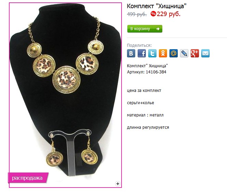The image size is (227, 193).
Task: Share on VKontakte icon
Action: tap(131, 53)
